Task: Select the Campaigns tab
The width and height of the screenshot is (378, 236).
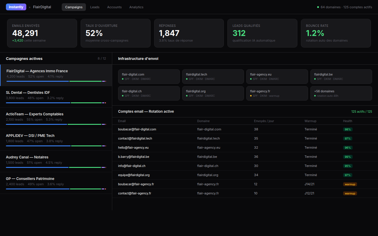Action: pyautogui.click(x=74, y=7)
